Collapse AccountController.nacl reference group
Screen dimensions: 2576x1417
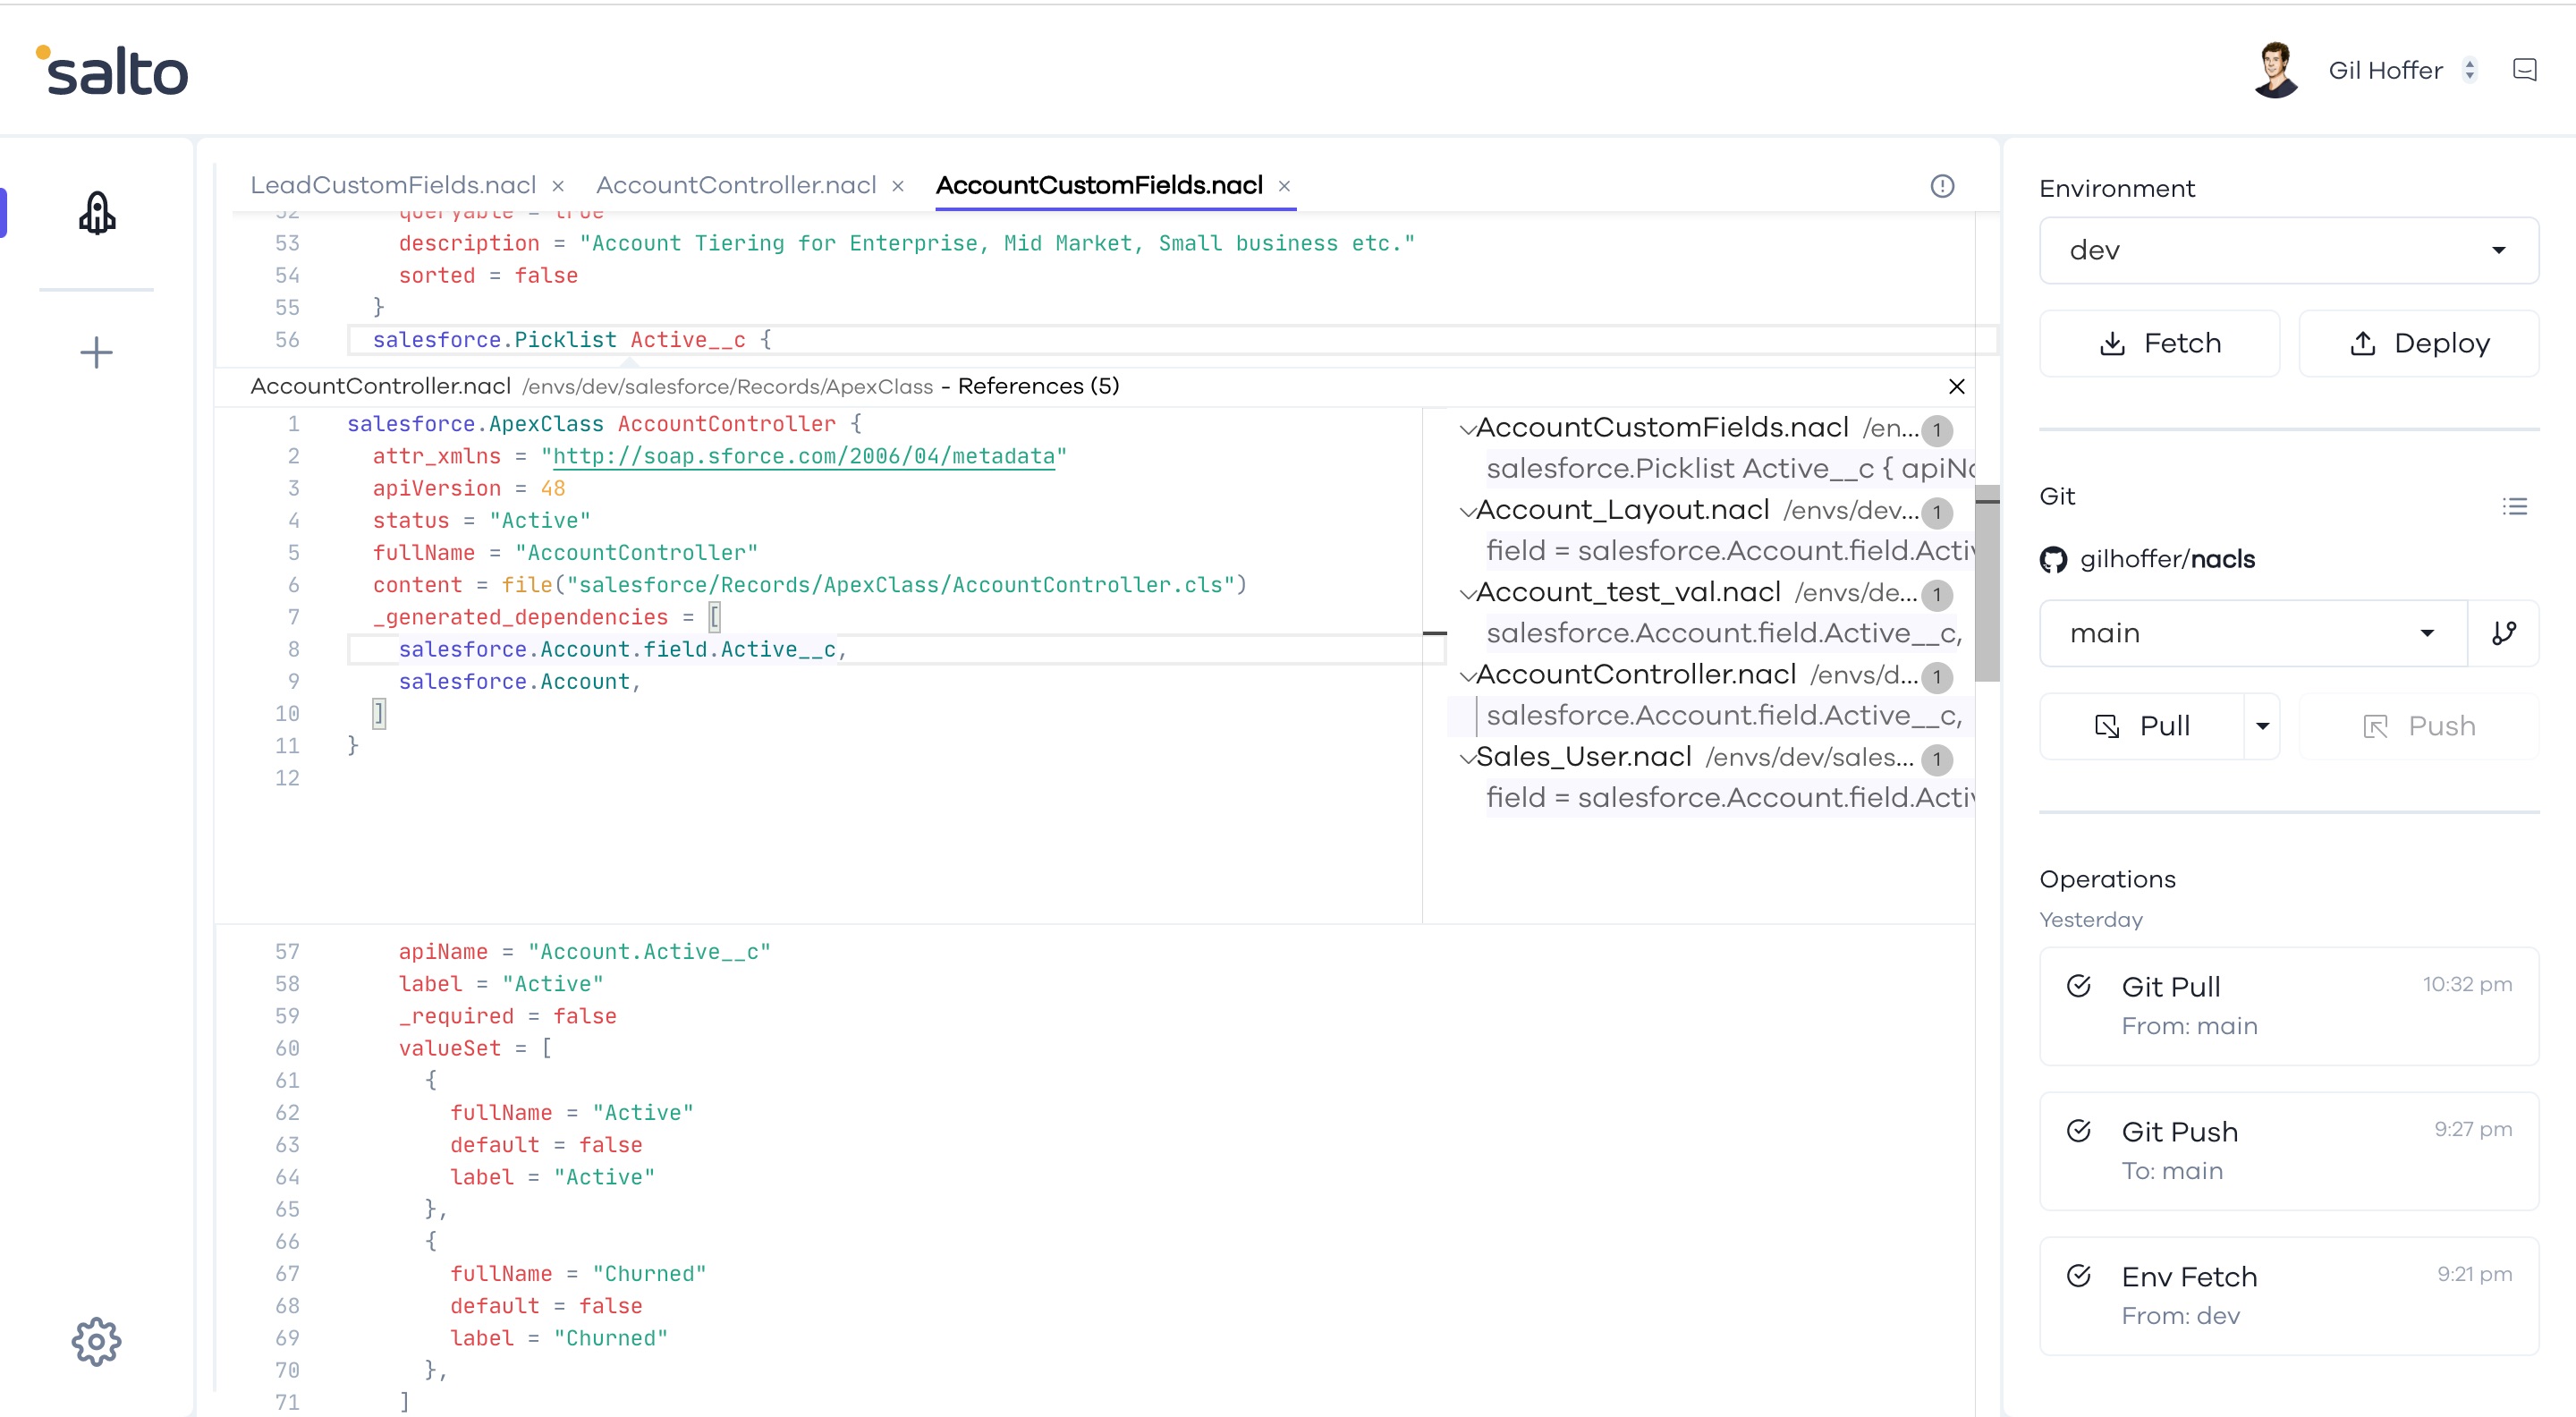[x=1467, y=677]
